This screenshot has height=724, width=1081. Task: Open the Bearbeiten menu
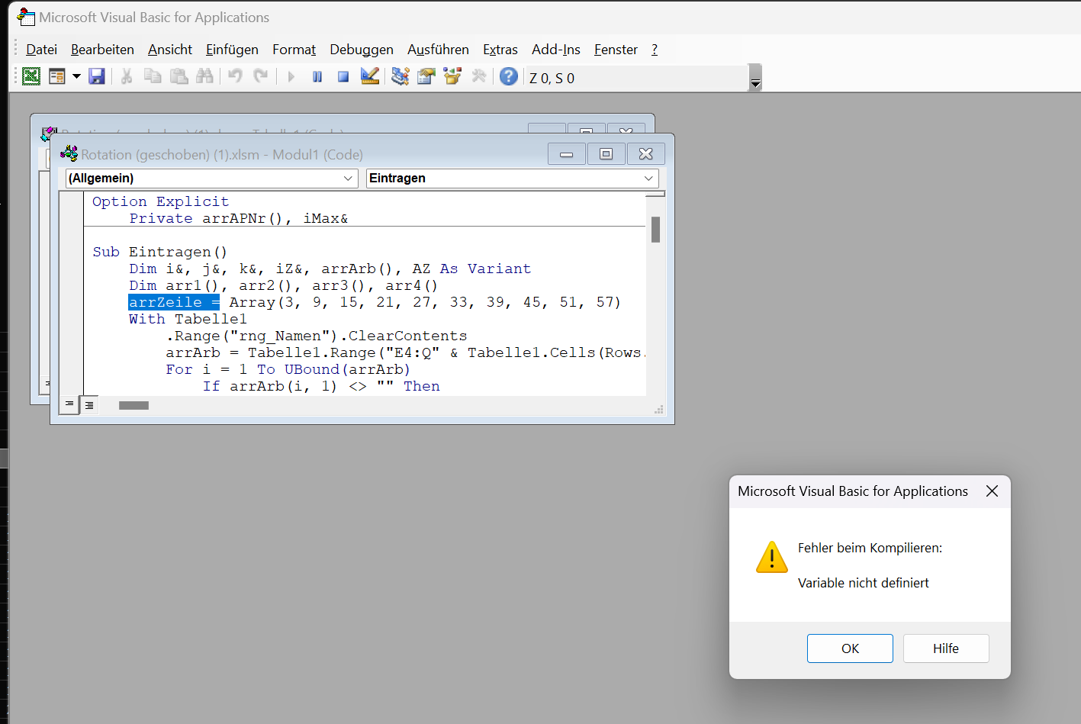coord(102,50)
